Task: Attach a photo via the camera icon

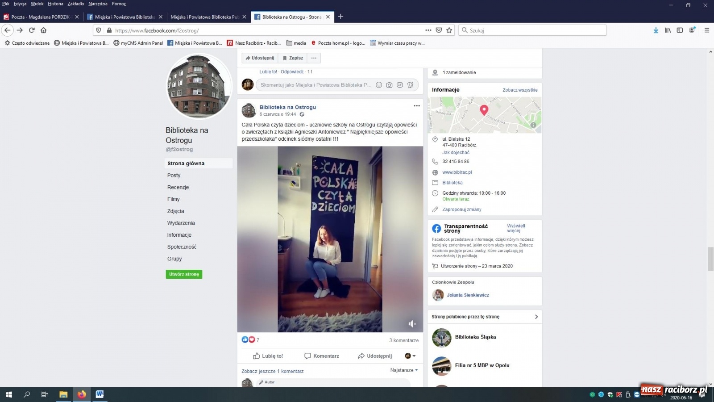Action: 389,85
